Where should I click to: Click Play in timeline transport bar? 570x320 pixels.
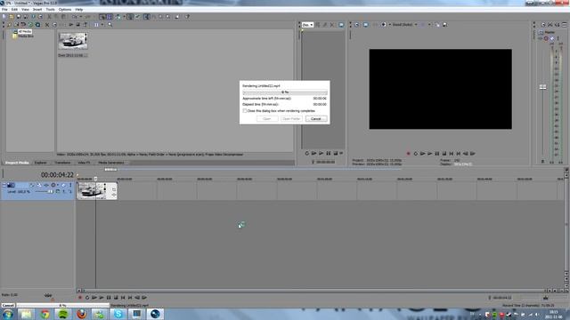(x=102, y=298)
